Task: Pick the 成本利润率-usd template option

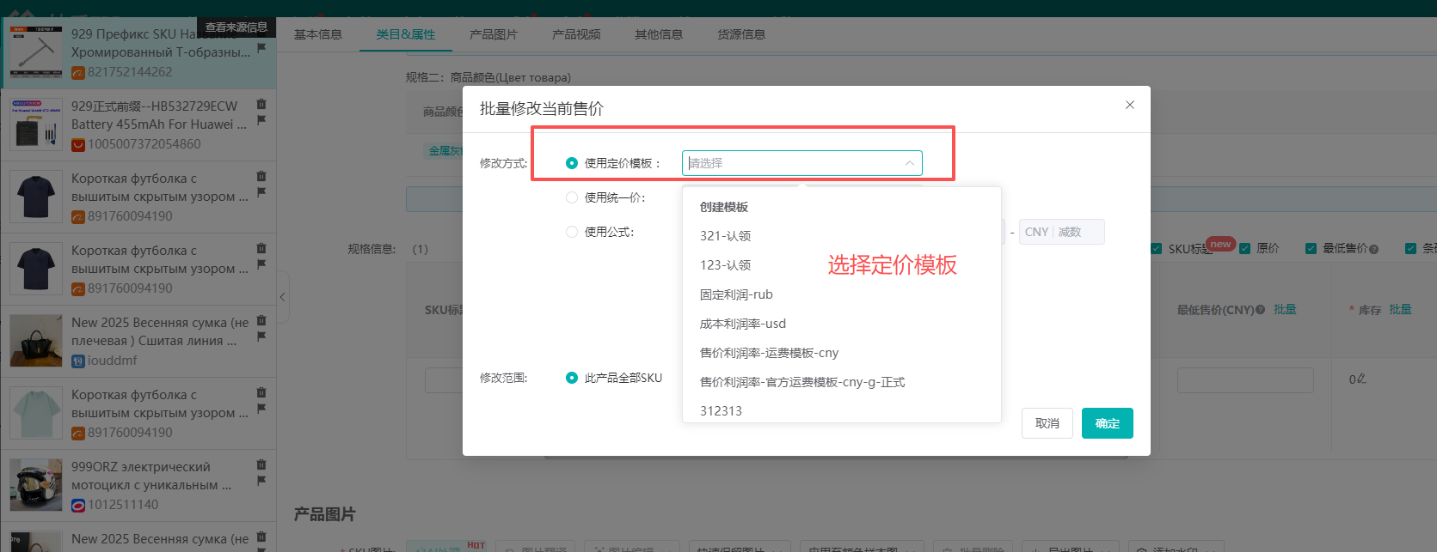Action: pyautogui.click(x=743, y=324)
